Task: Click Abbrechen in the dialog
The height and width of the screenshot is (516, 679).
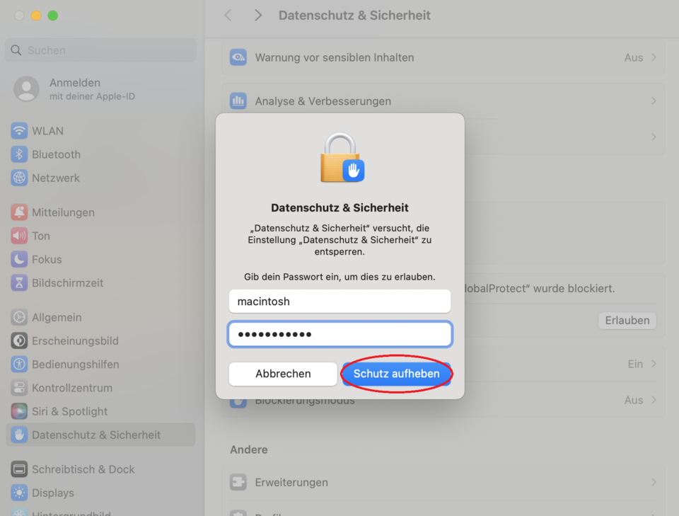Action: coord(283,374)
